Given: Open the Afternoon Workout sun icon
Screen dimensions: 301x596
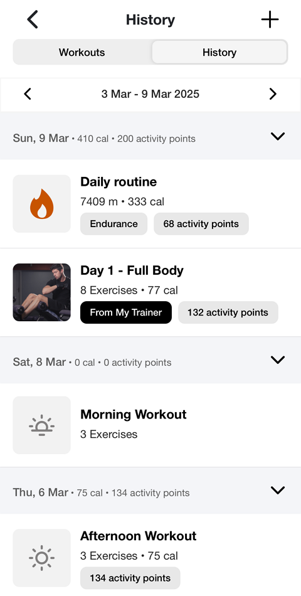Looking at the screenshot, I should pos(42,558).
